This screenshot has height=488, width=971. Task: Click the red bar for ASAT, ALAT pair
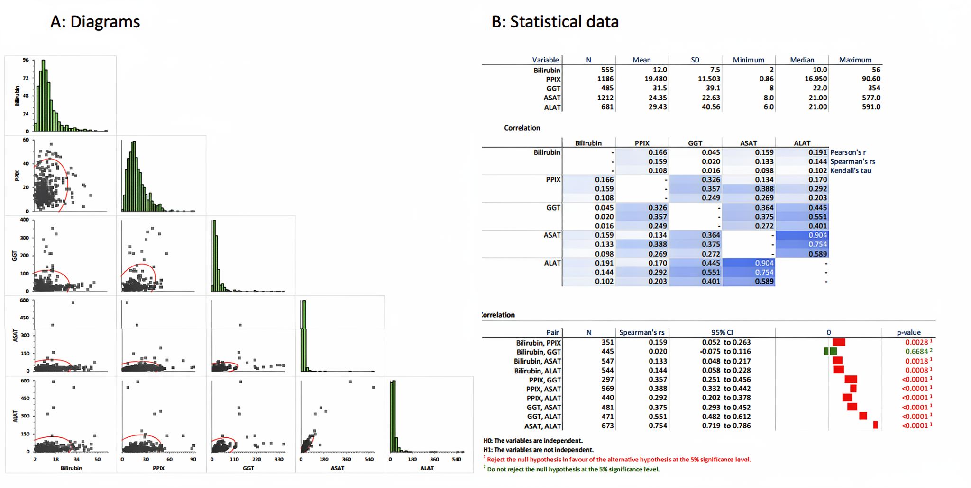point(875,426)
